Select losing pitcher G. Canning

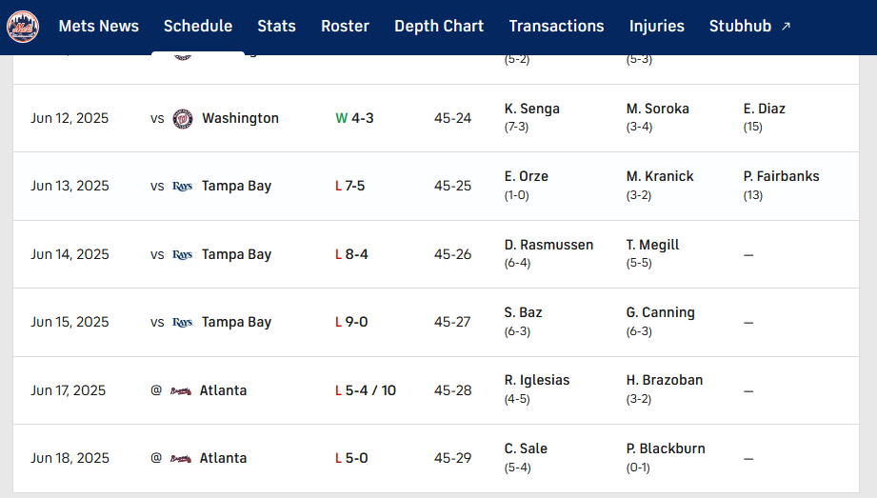point(660,313)
